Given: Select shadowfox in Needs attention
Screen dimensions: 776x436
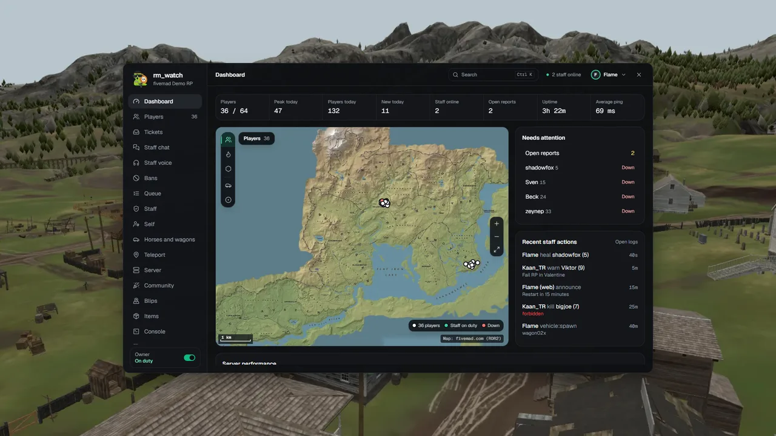Looking at the screenshot, I should [580, 168].
